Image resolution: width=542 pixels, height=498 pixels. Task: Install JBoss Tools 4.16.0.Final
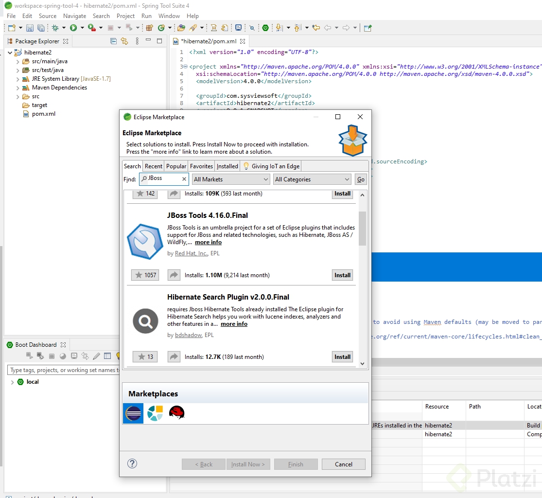pos(342,275)
